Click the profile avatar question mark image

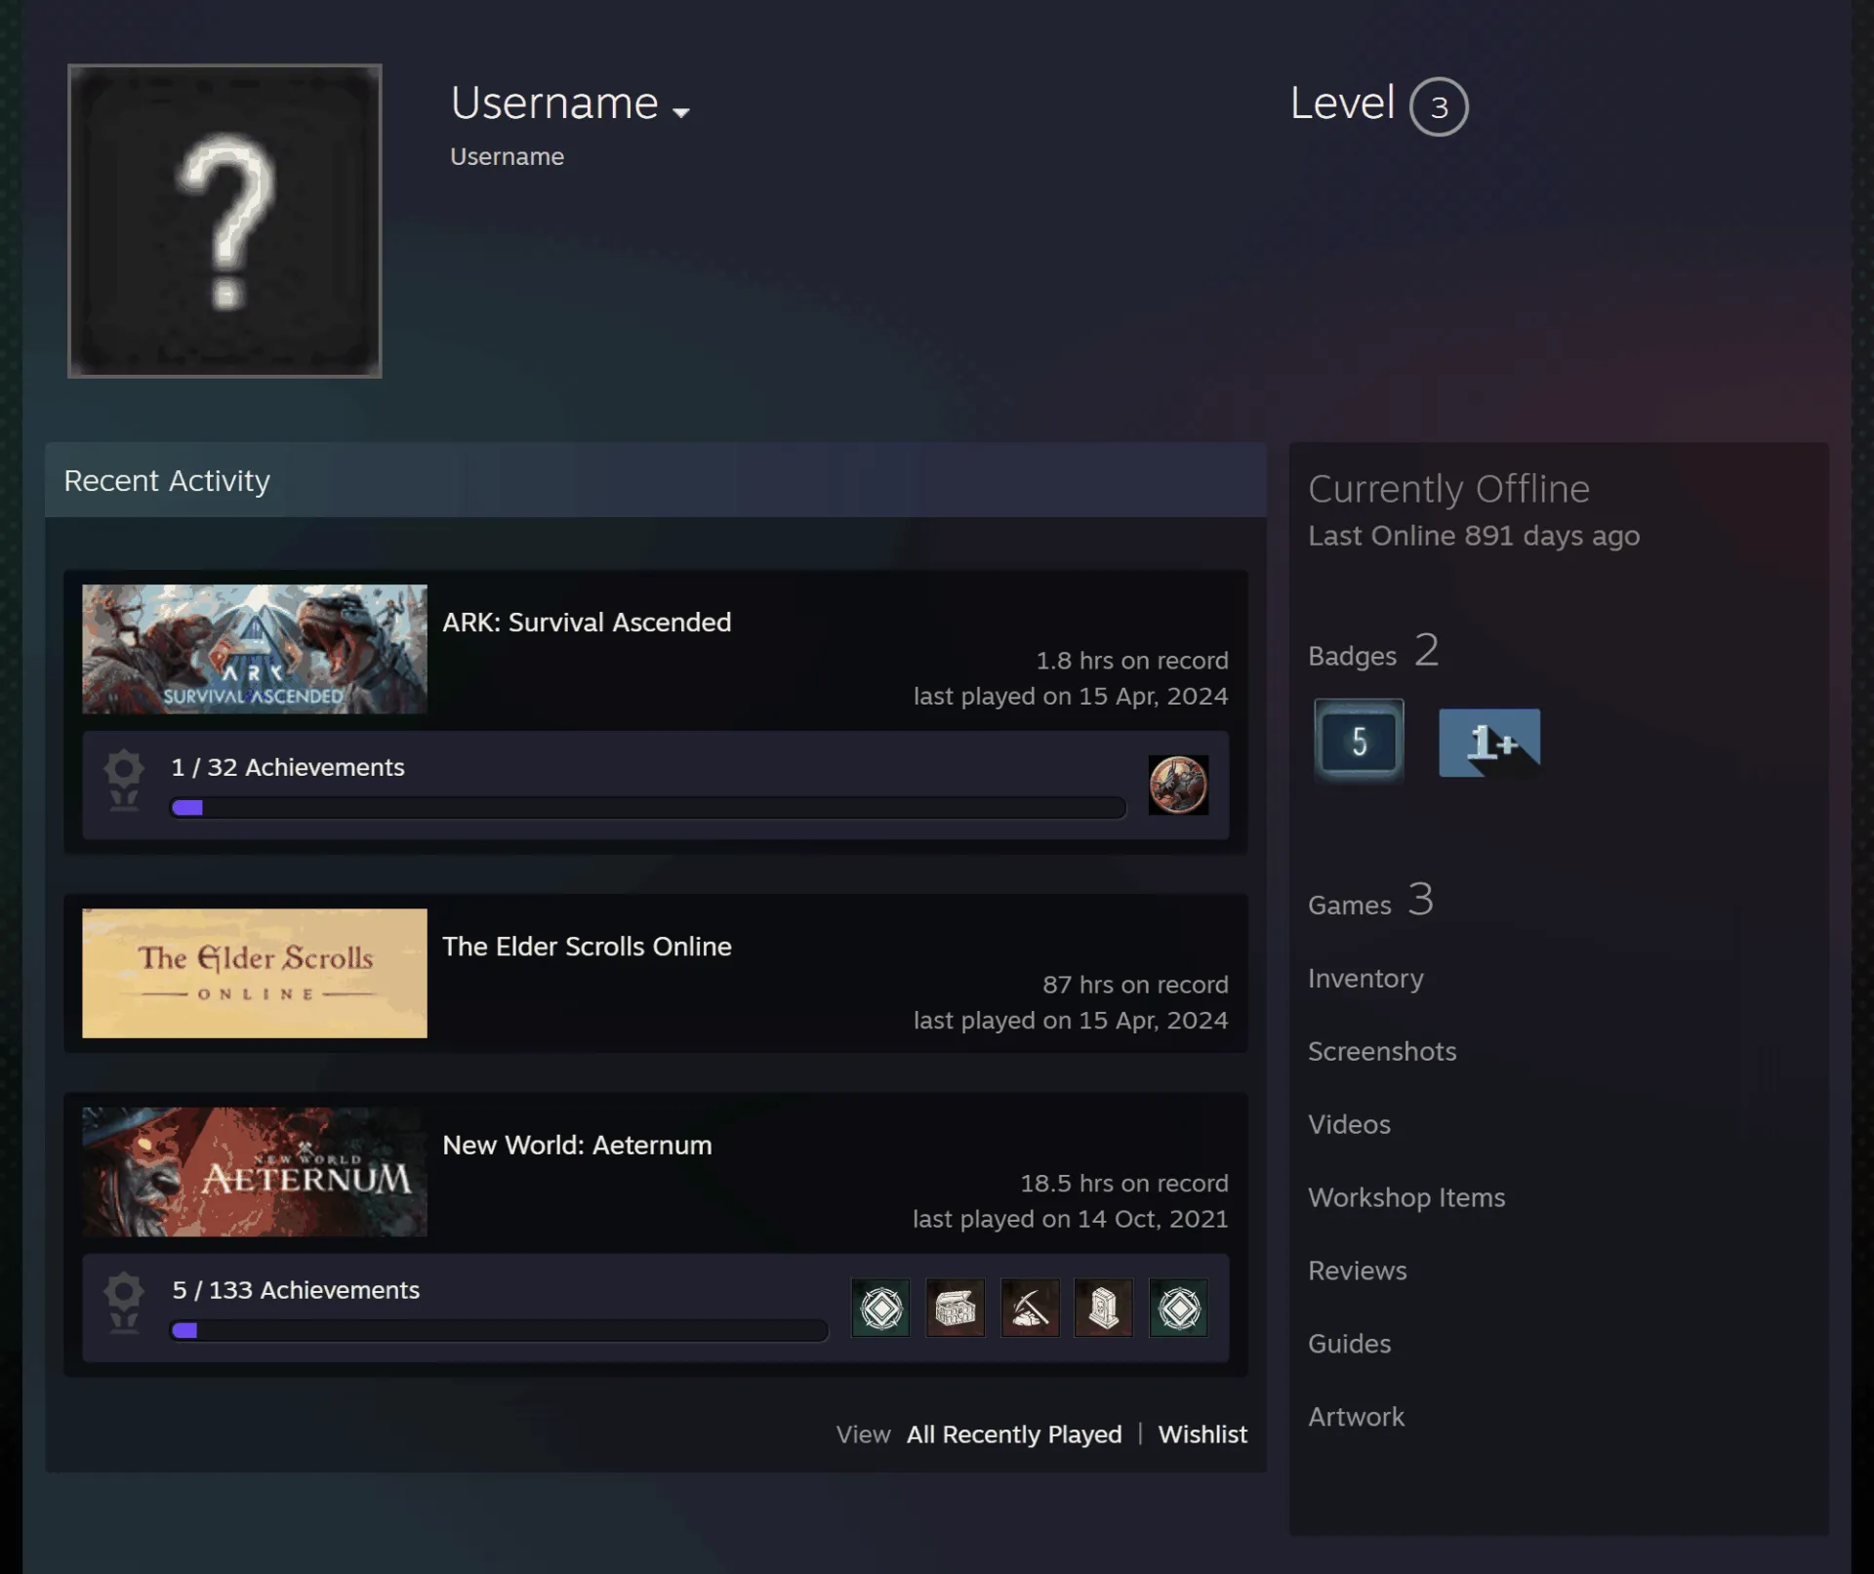tap(224, 221)
